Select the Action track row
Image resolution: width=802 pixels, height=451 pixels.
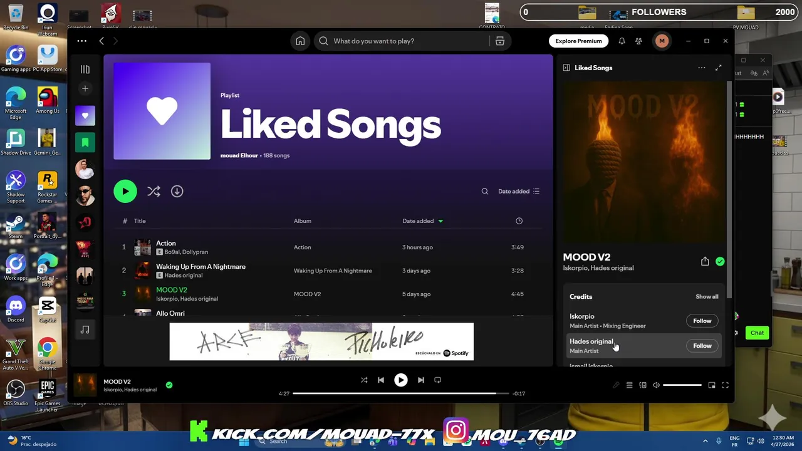329,247
